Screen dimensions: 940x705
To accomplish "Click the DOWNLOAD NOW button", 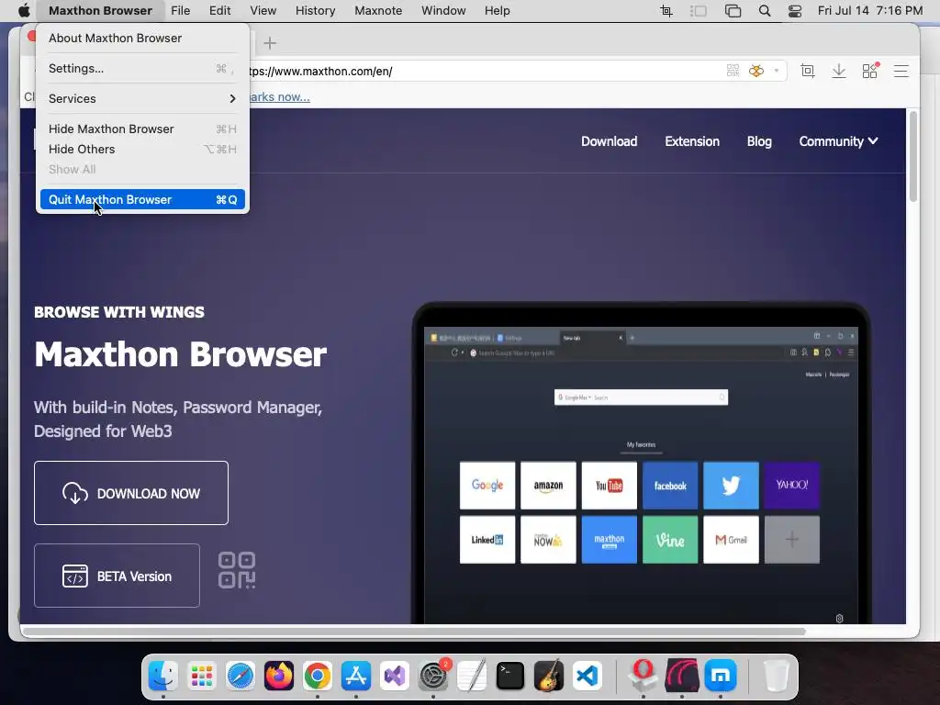I will tap(131, 493).
